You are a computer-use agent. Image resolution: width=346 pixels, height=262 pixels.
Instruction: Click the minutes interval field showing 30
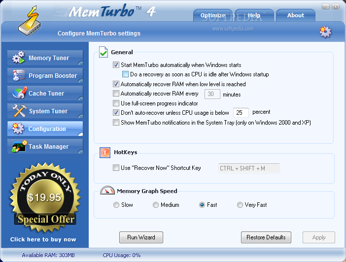(212, 94)
